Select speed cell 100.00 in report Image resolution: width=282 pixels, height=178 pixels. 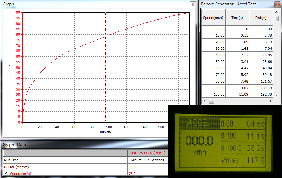pos(213,94)
